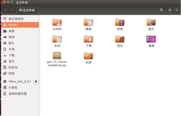
Task: Click 连接到服务器 in sidebar
Action: [20, 94]
